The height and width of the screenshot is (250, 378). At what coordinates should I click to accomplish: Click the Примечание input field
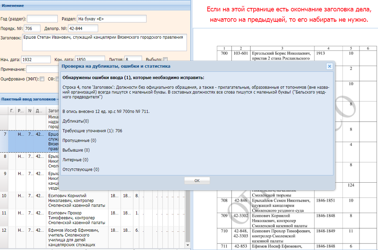[x=42, y=69]
